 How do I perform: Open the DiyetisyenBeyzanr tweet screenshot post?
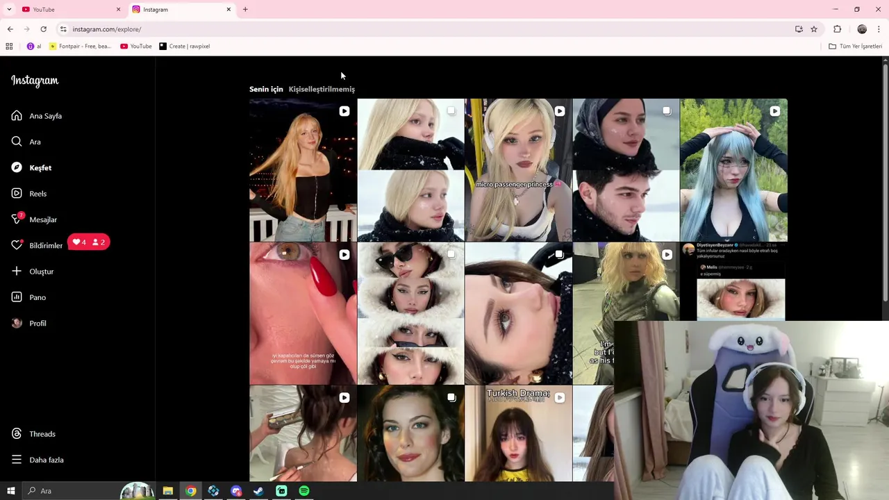pos(733,281)
